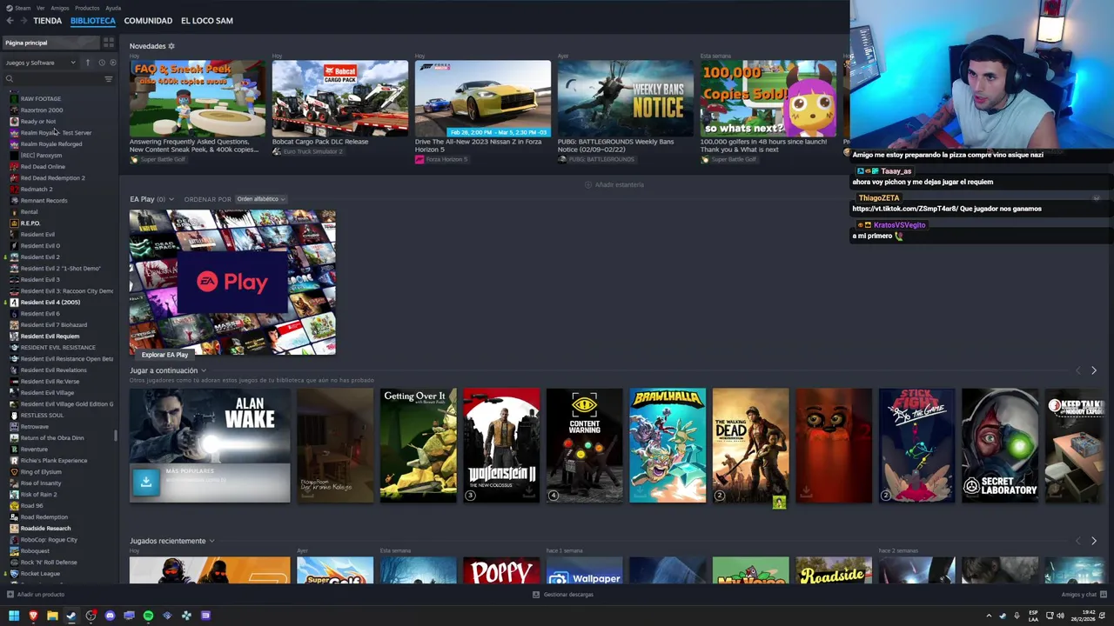Open Novedades settings gear
1114x626 pixels.
point(171,46)
